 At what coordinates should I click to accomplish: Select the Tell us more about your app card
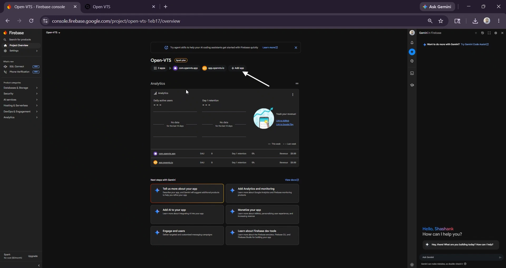187,193
